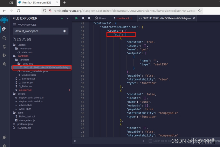220x147 pixels.
Task: Open counter.sol in file tree
Action: click(24, 90)
